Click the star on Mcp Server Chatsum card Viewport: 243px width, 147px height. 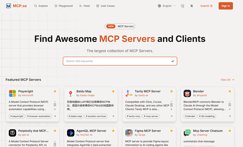(x=230, y=131)
